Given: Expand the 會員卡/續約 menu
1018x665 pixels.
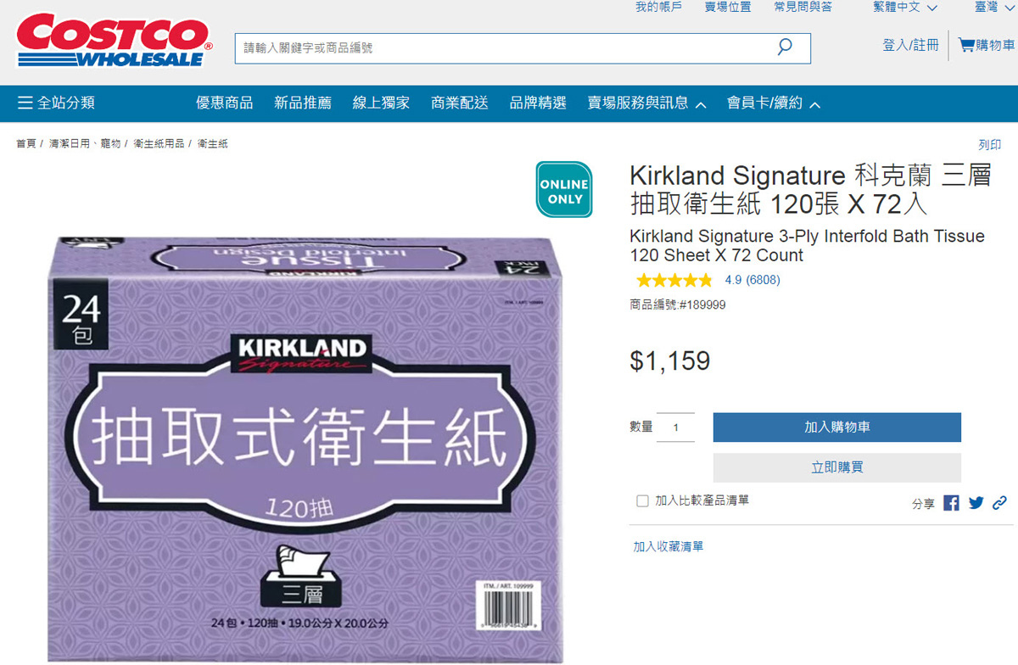Looking at the screenshot, I should tap(774, 103).
